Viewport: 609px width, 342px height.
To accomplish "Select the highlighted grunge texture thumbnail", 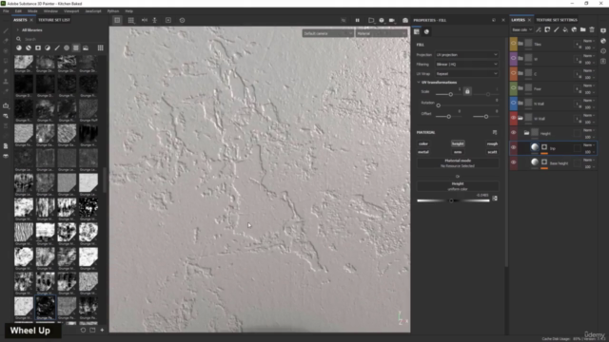I will point(46,307).
